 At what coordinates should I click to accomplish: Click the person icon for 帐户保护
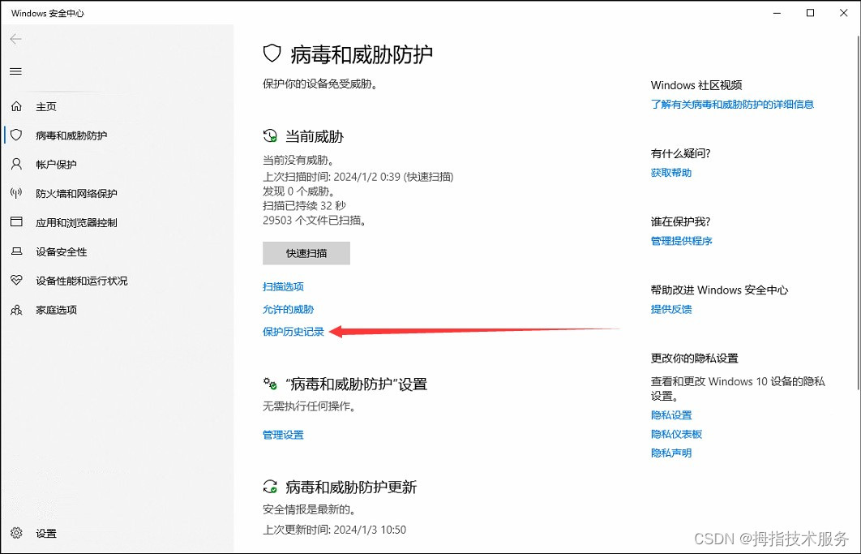coord(16,164)
